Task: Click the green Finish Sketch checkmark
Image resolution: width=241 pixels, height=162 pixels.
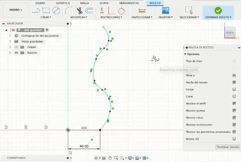Action: 218,11
